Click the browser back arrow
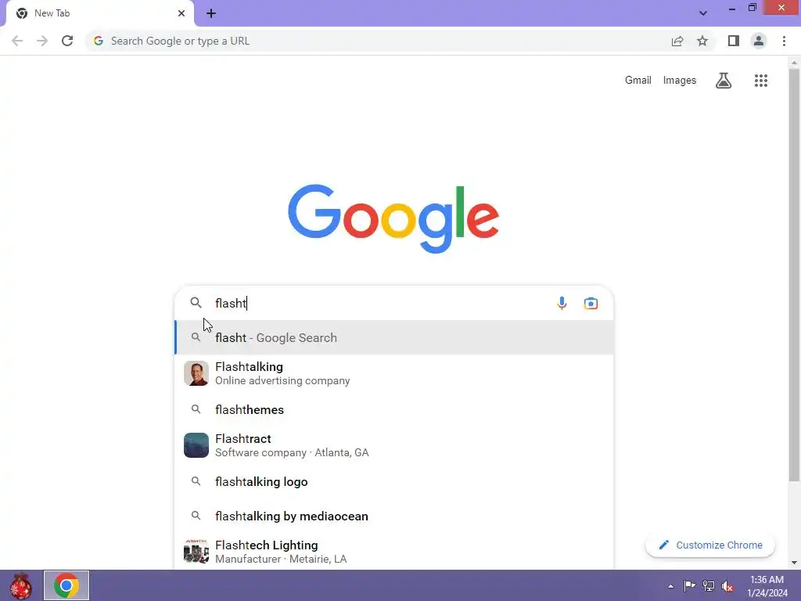 point(17,41)
